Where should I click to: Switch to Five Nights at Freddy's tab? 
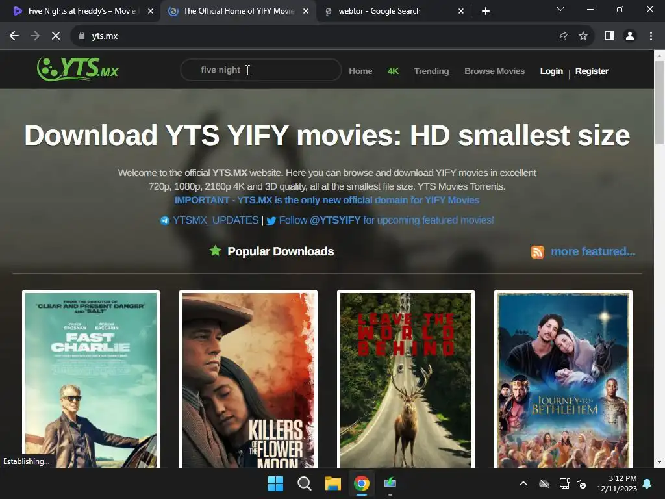(82, 11)
